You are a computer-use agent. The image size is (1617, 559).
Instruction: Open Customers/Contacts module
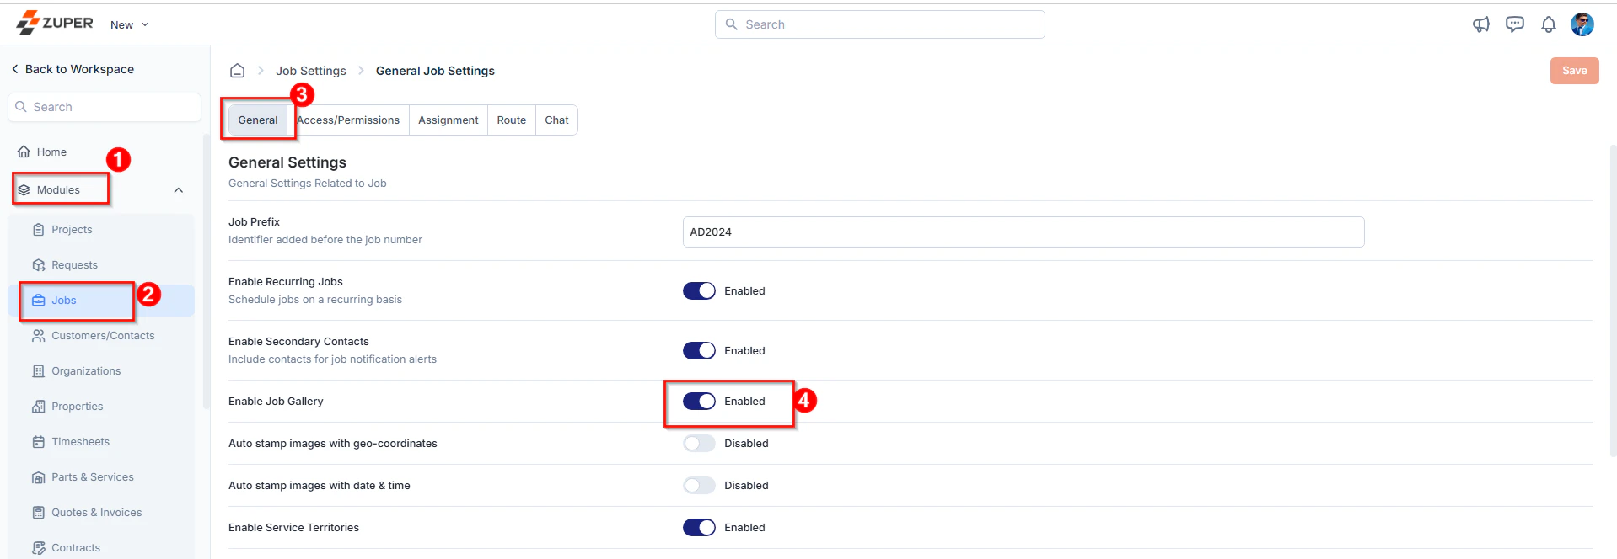101,336
